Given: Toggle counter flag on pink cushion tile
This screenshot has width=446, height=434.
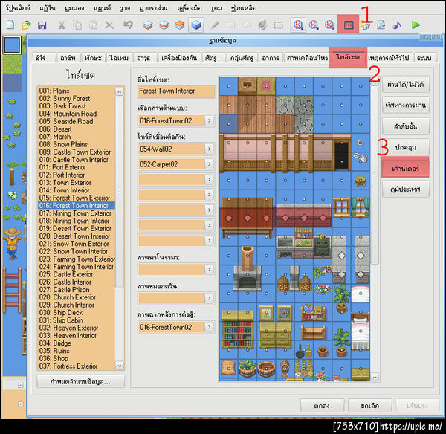Looking at the screenshot, I should [x=266, y=86].
